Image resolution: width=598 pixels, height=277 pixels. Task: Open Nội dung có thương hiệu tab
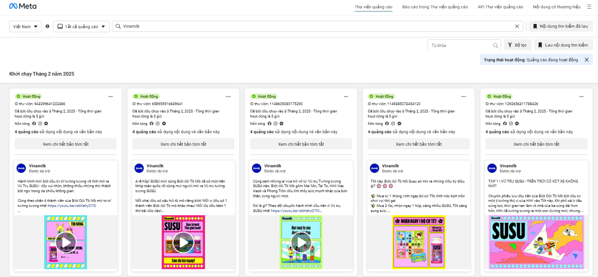(x=557, y=7)
